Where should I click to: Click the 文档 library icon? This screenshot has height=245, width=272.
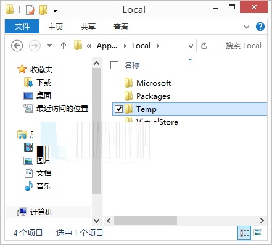tap(28, 173)
